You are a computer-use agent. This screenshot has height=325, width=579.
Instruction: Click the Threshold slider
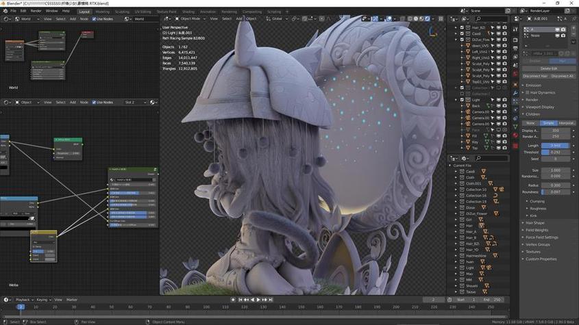[x=556, y=152]
